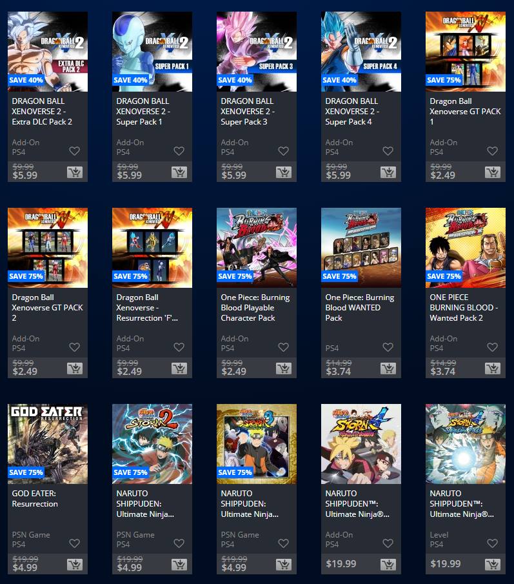Open the GOD EATER Resurrection cover art
This screenshot has width=514, height=584.
click(x=48, y=444)
